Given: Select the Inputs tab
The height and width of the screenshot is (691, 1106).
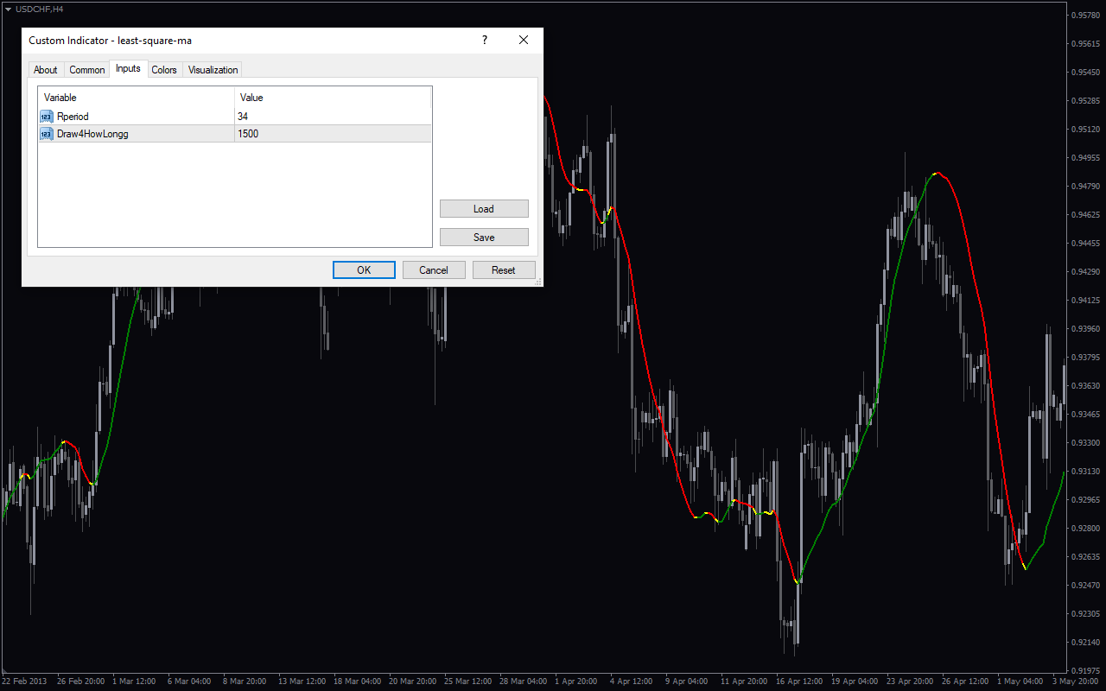Looking at the screenshot, I should pos(128,68).
